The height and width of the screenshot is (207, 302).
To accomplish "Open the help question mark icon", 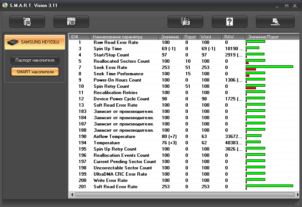I will tap(229, 22).
